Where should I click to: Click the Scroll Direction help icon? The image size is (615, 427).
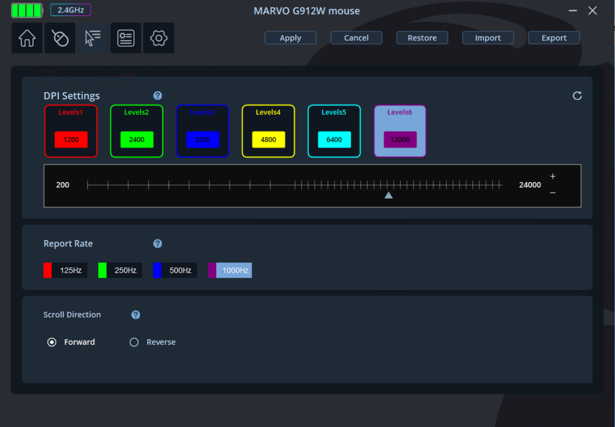[x=136, y=315]
